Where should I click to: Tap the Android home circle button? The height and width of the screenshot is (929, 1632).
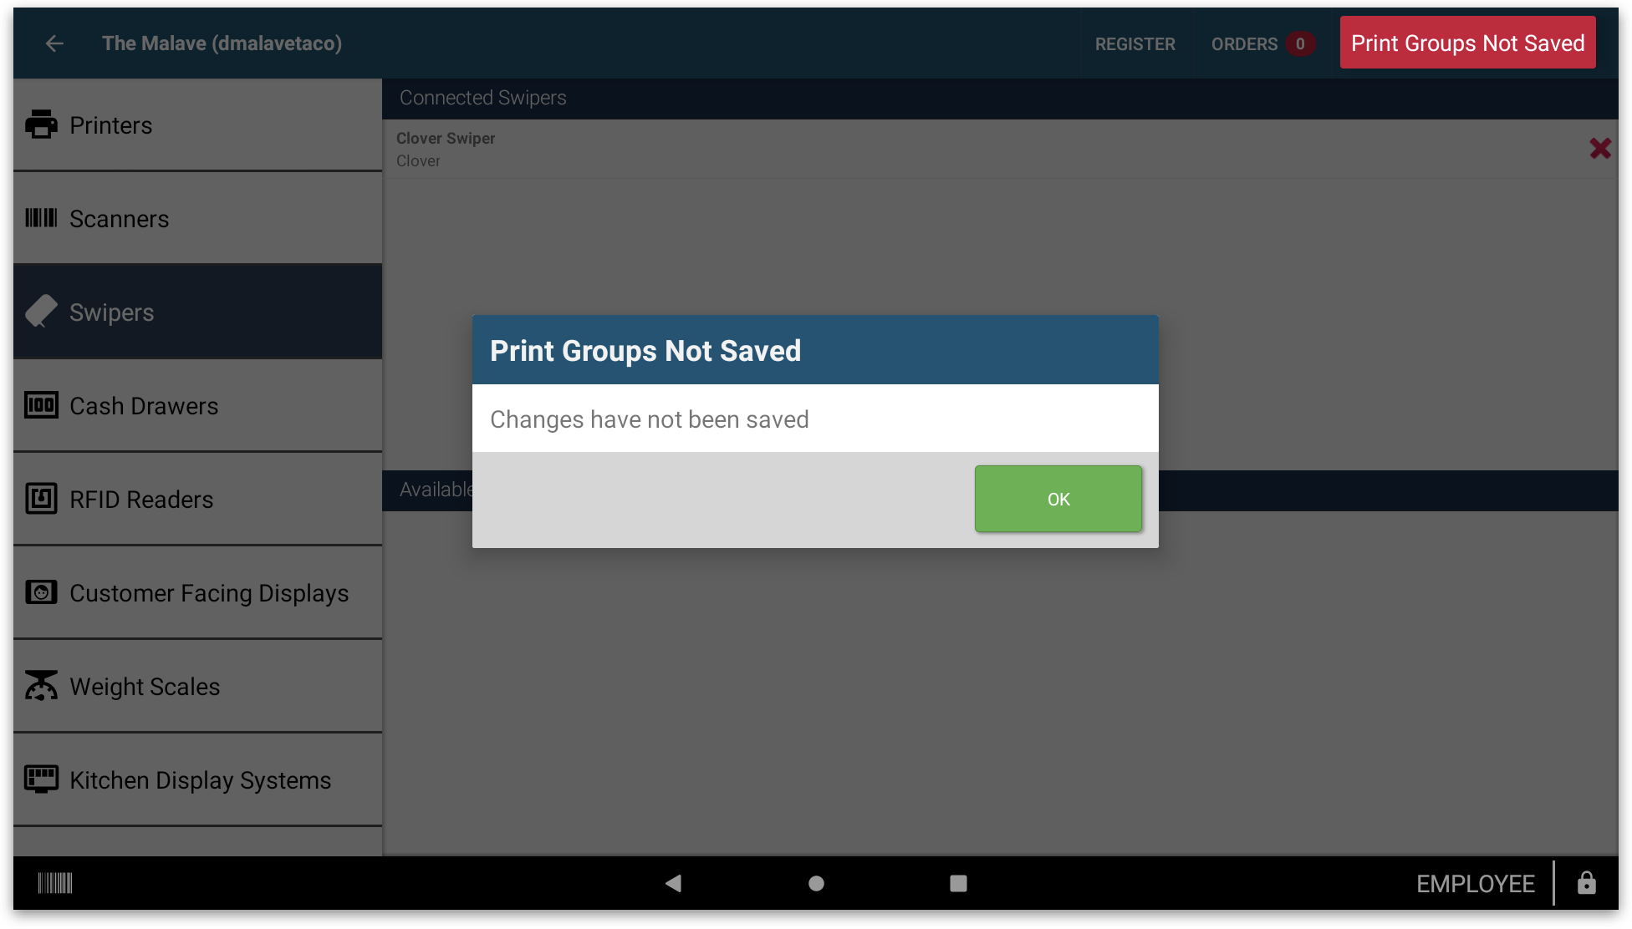(815, 883)
